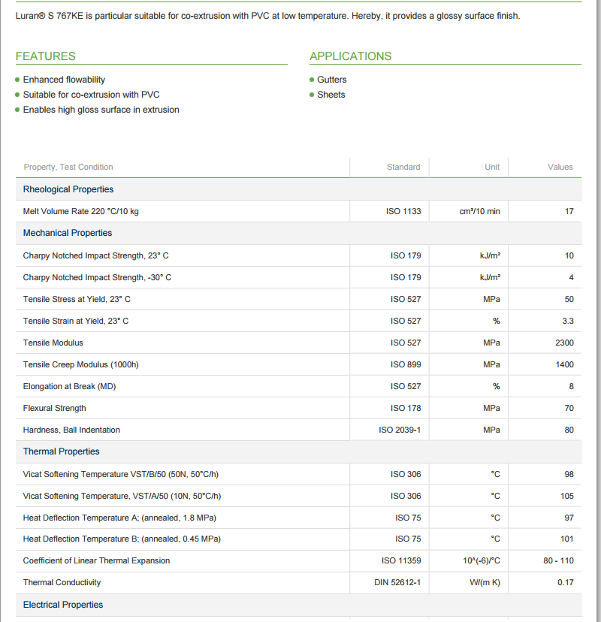Image resolution: width=601 pixels, height=622 pixels.
Task: Click the Hardness Ball Indentation value 80
Action: click(569, 430)
